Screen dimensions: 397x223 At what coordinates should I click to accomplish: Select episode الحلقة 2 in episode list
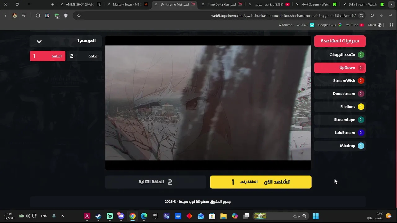tap(84, 56)
